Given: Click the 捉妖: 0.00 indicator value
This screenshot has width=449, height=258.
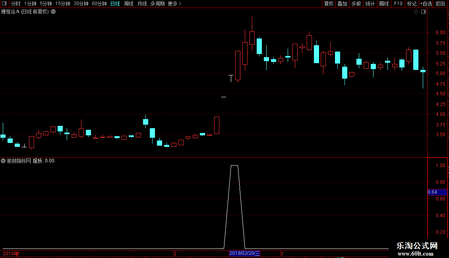Looking at the screenshot, I should pos(44,161).
